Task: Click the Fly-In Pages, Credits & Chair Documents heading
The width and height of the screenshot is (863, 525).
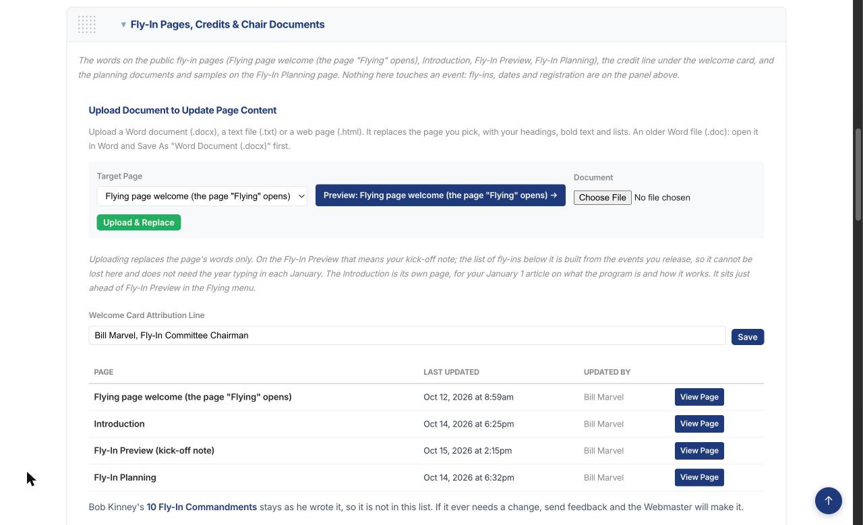Action: click(227, 24)
